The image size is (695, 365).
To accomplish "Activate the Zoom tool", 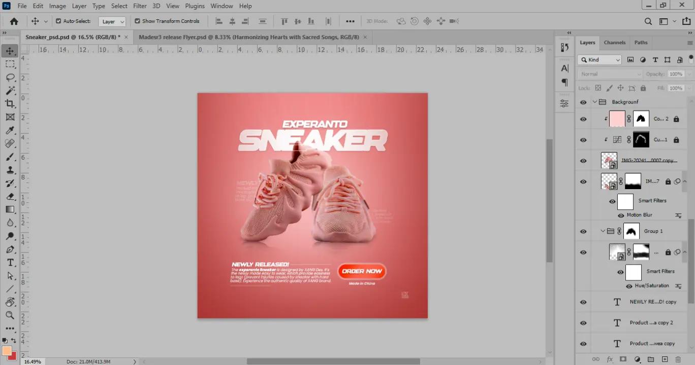I will pyautogui.click(x=10, y=315).
